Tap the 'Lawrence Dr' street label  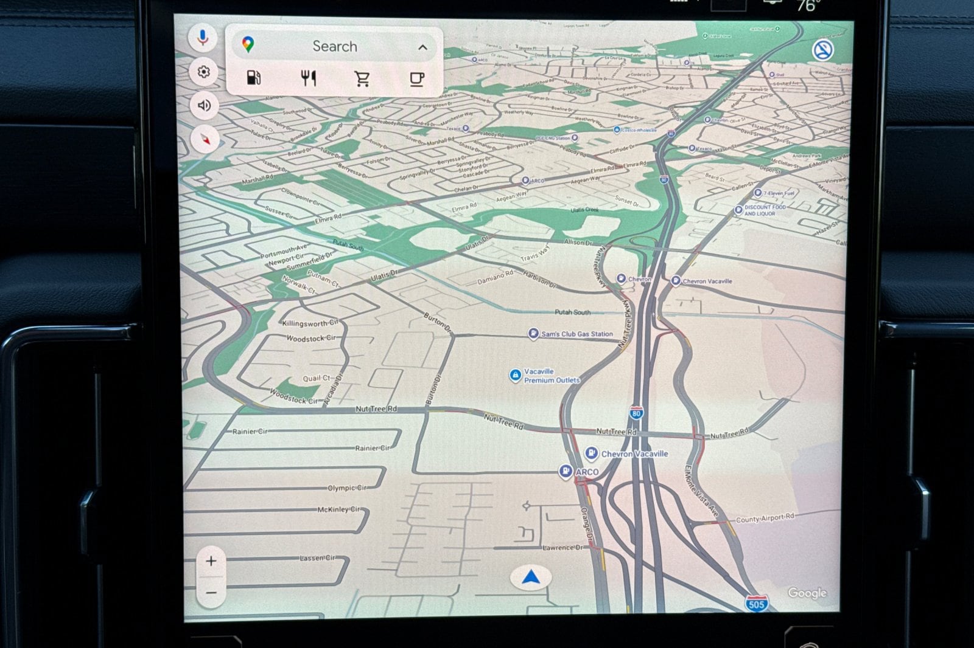[563, 548]
